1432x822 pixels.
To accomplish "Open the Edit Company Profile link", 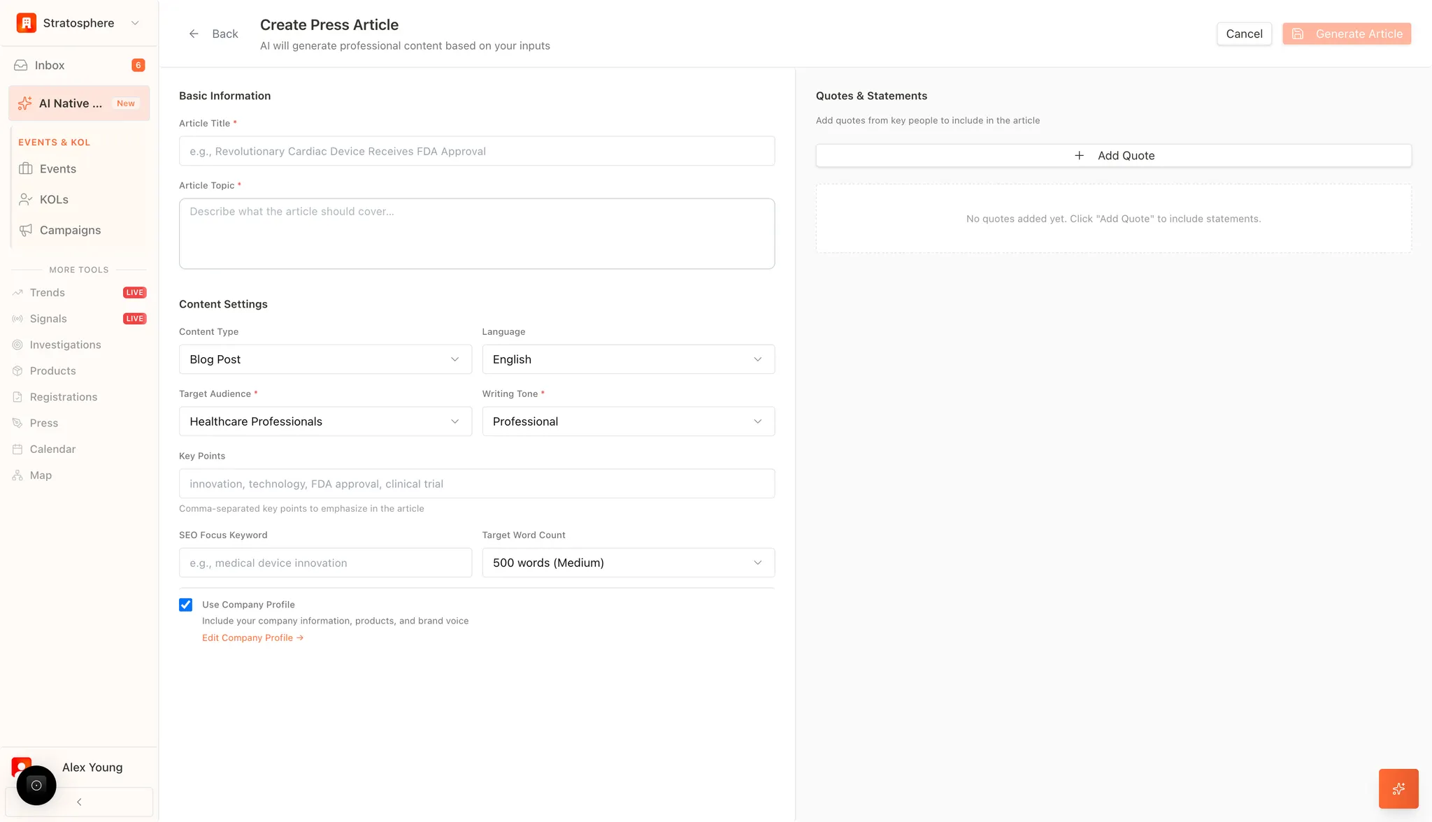I will pos(252,637).
